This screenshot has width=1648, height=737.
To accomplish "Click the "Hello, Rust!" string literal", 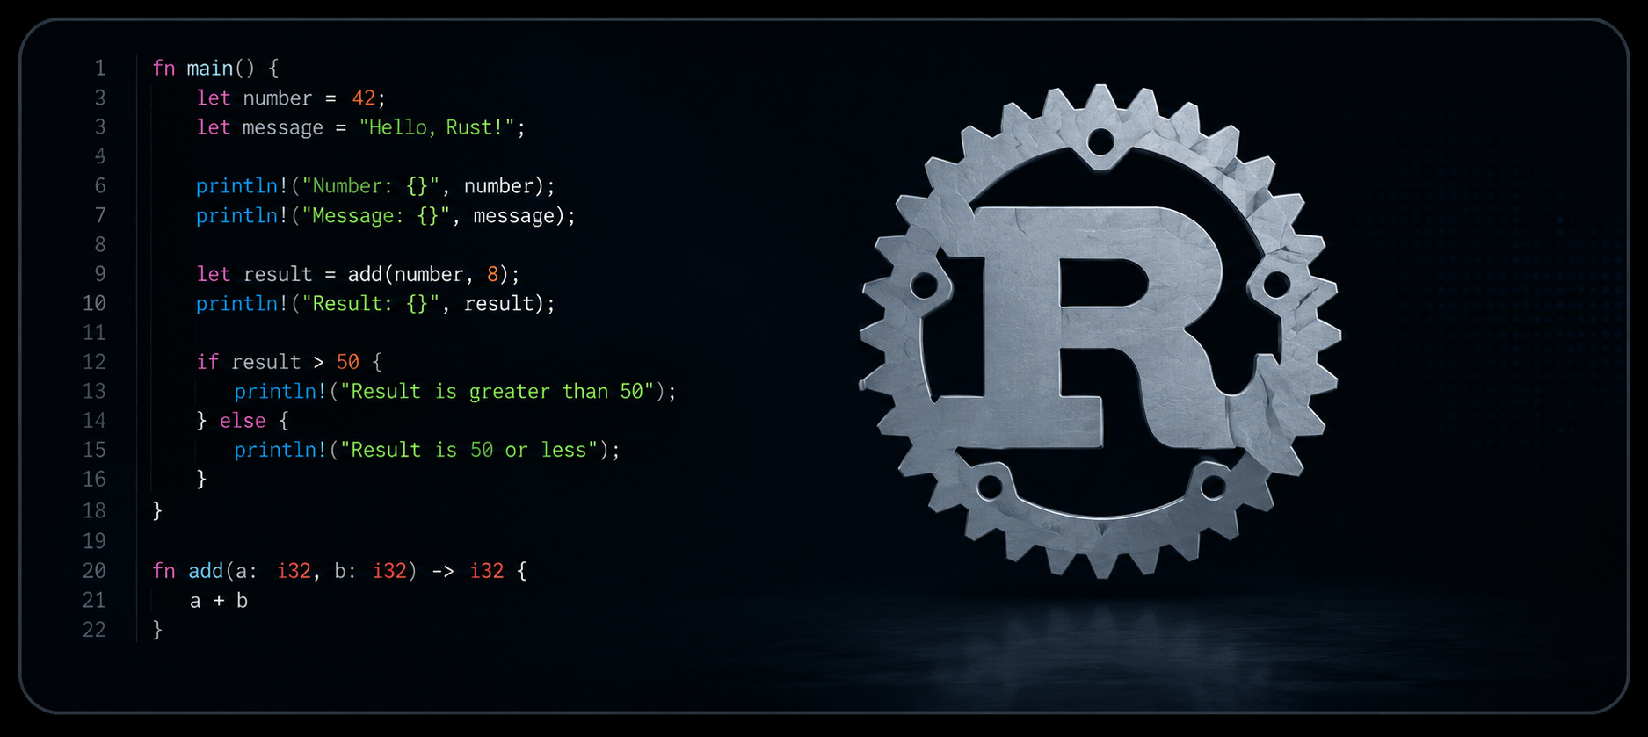I will coord(437,128).
